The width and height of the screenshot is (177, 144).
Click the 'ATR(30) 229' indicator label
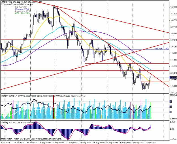pyautogui.click(x=22, y=13)
